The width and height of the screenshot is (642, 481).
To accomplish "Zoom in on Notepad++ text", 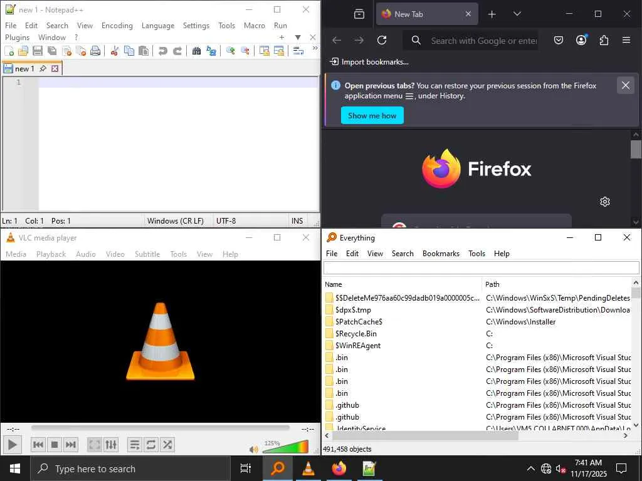I will (x=231, y=51).
